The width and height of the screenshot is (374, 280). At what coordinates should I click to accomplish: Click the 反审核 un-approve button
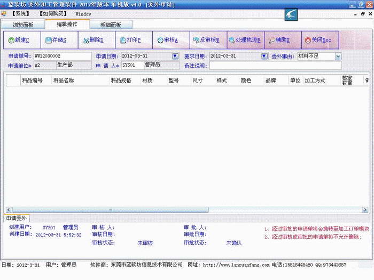pos(208,40)
